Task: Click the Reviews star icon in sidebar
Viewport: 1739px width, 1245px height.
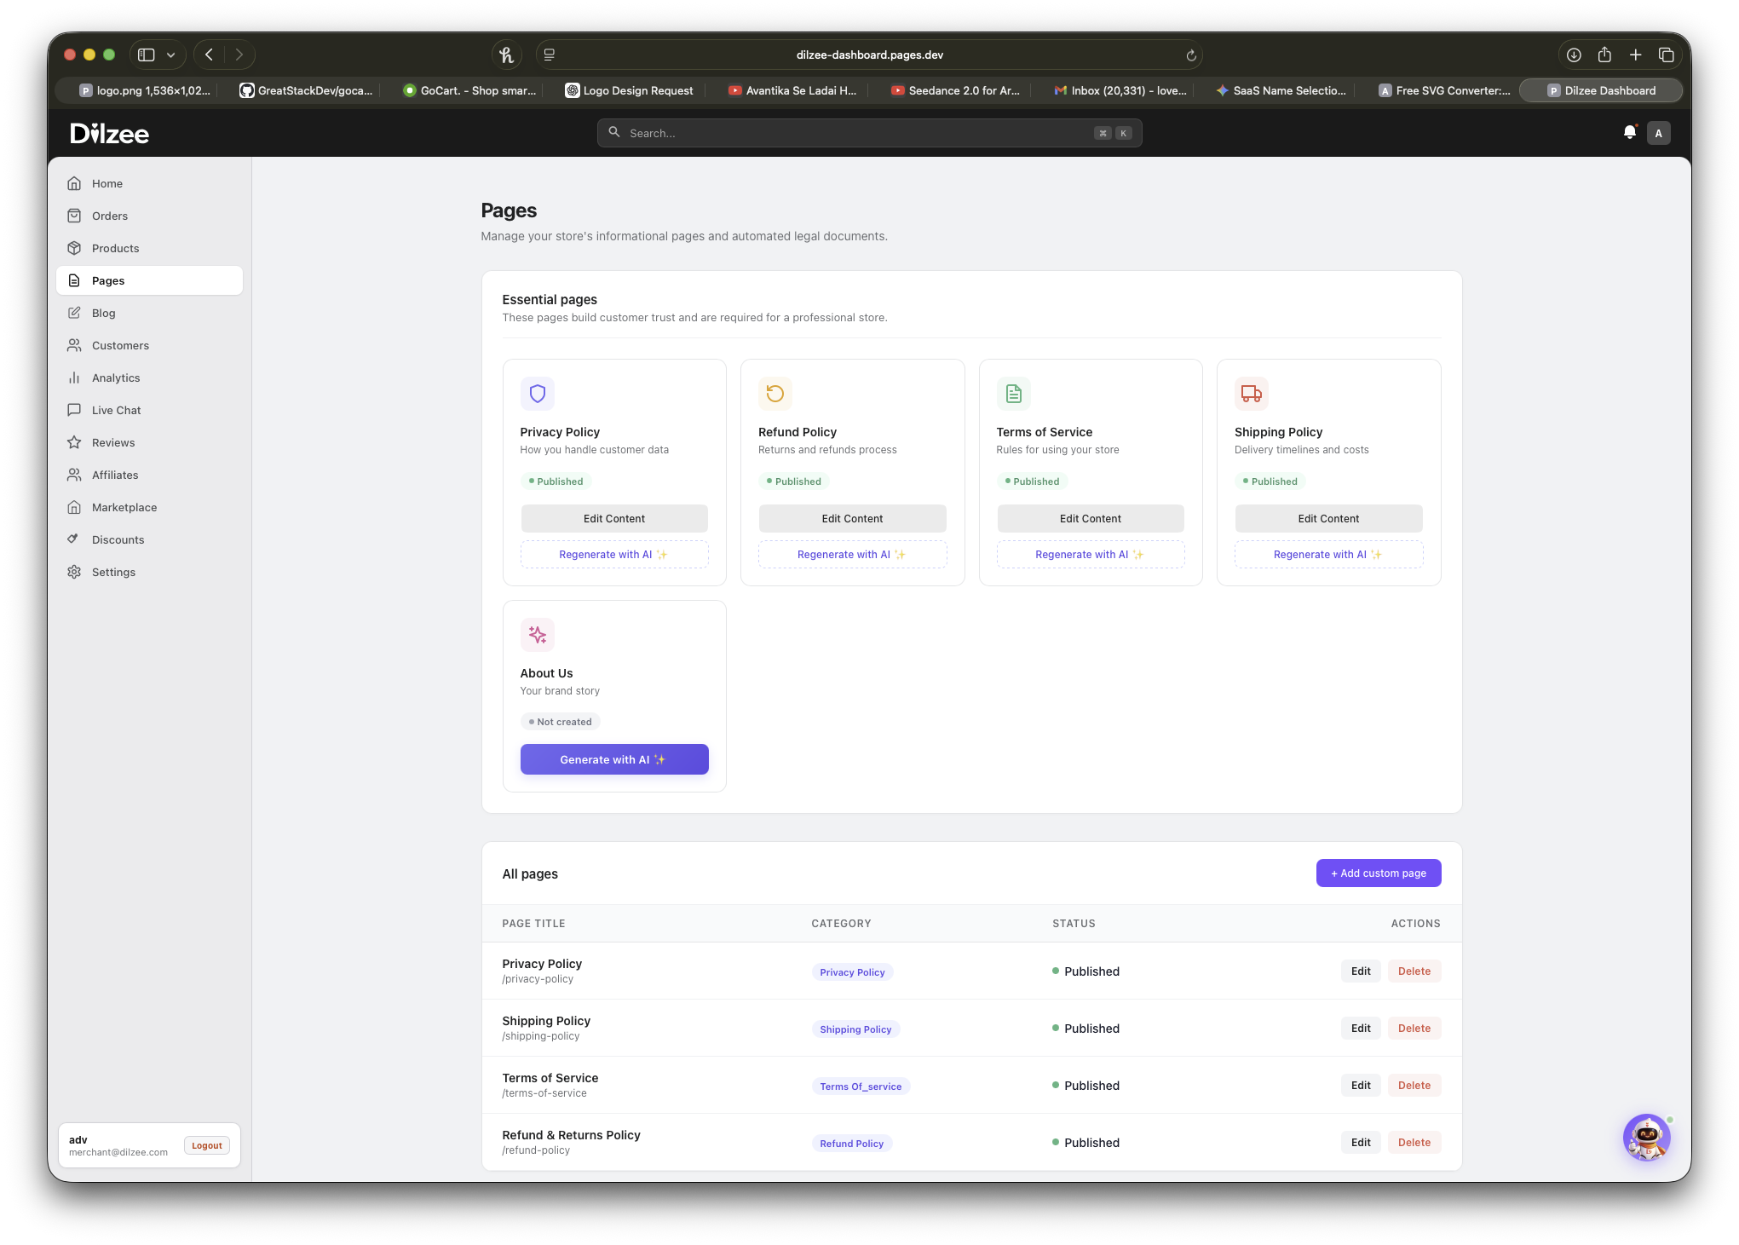Action: [x=74, y=442]
